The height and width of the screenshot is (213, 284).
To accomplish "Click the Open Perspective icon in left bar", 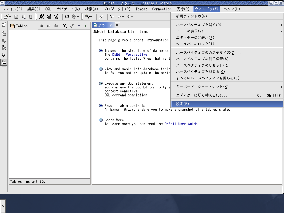I will [x=4, y=25].
